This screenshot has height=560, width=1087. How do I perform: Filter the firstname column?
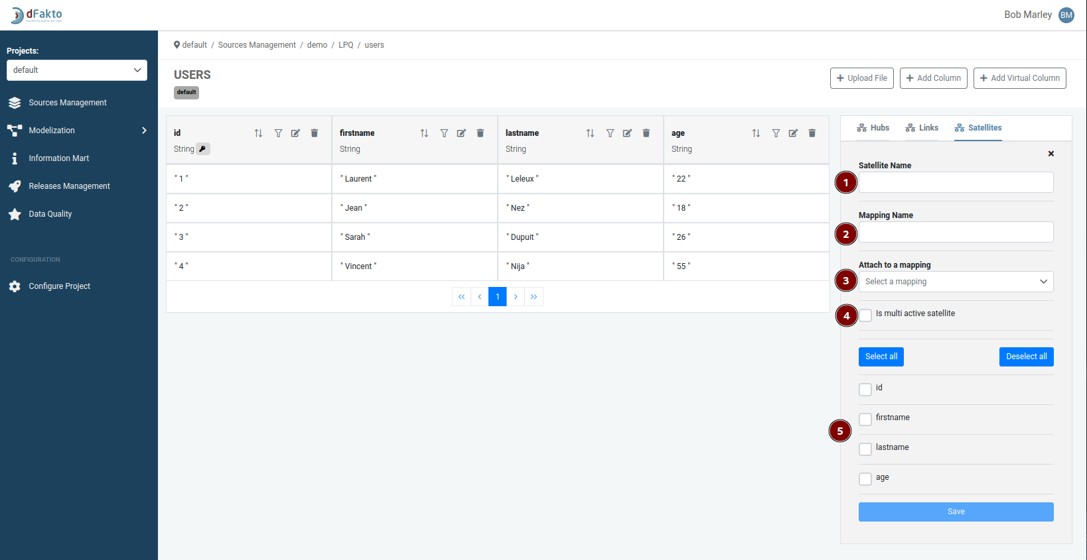click(x=444, y=133)
